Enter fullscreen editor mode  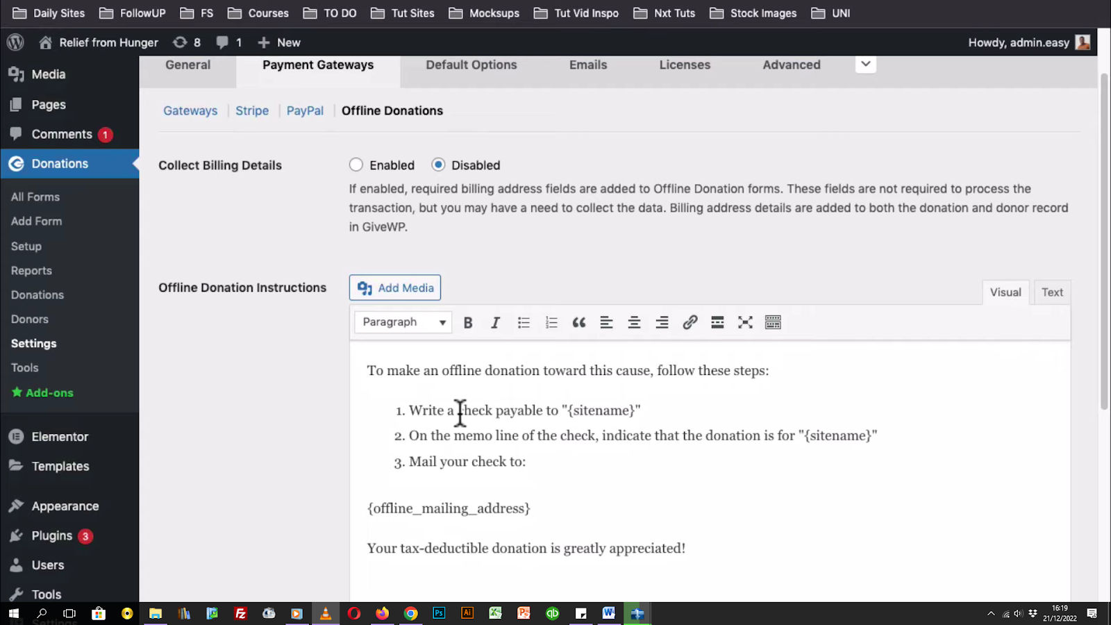click(x=745, y=322)
